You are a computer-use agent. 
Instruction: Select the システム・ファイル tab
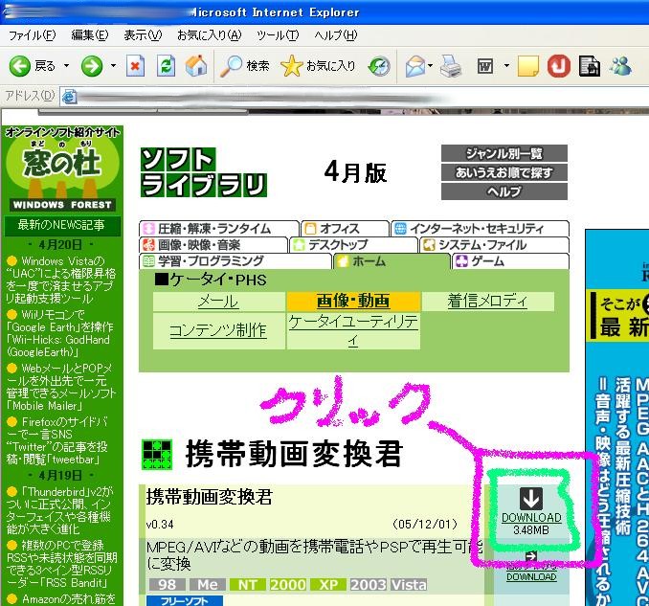coord(495,245)
